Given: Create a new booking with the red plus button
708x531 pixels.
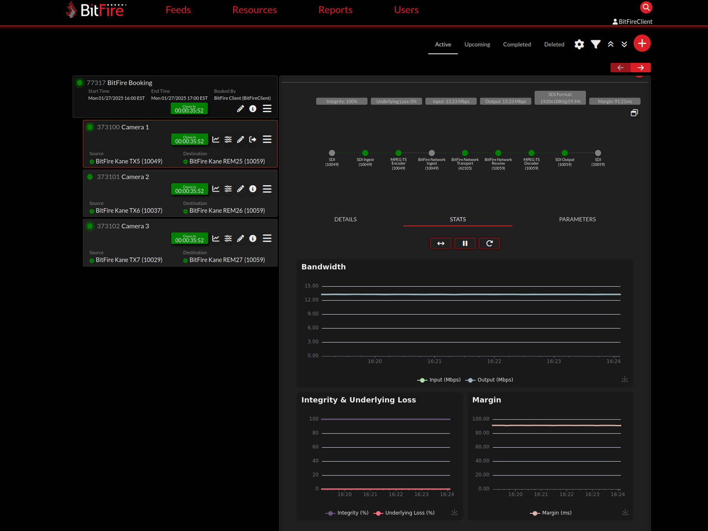Looking at the screenshot, I should pyautogui.click(x=642, y=43).
